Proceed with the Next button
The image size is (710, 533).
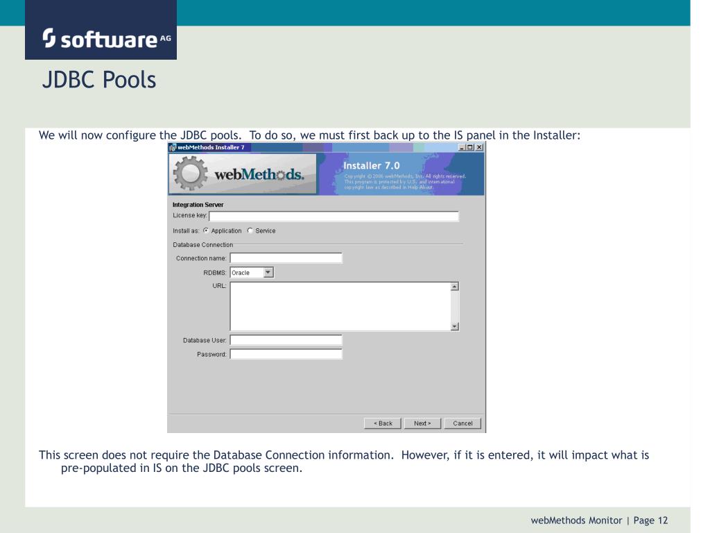pos(422,423)
